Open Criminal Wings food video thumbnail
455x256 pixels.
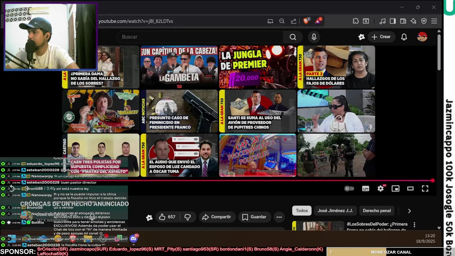click(x=101, y=111)
